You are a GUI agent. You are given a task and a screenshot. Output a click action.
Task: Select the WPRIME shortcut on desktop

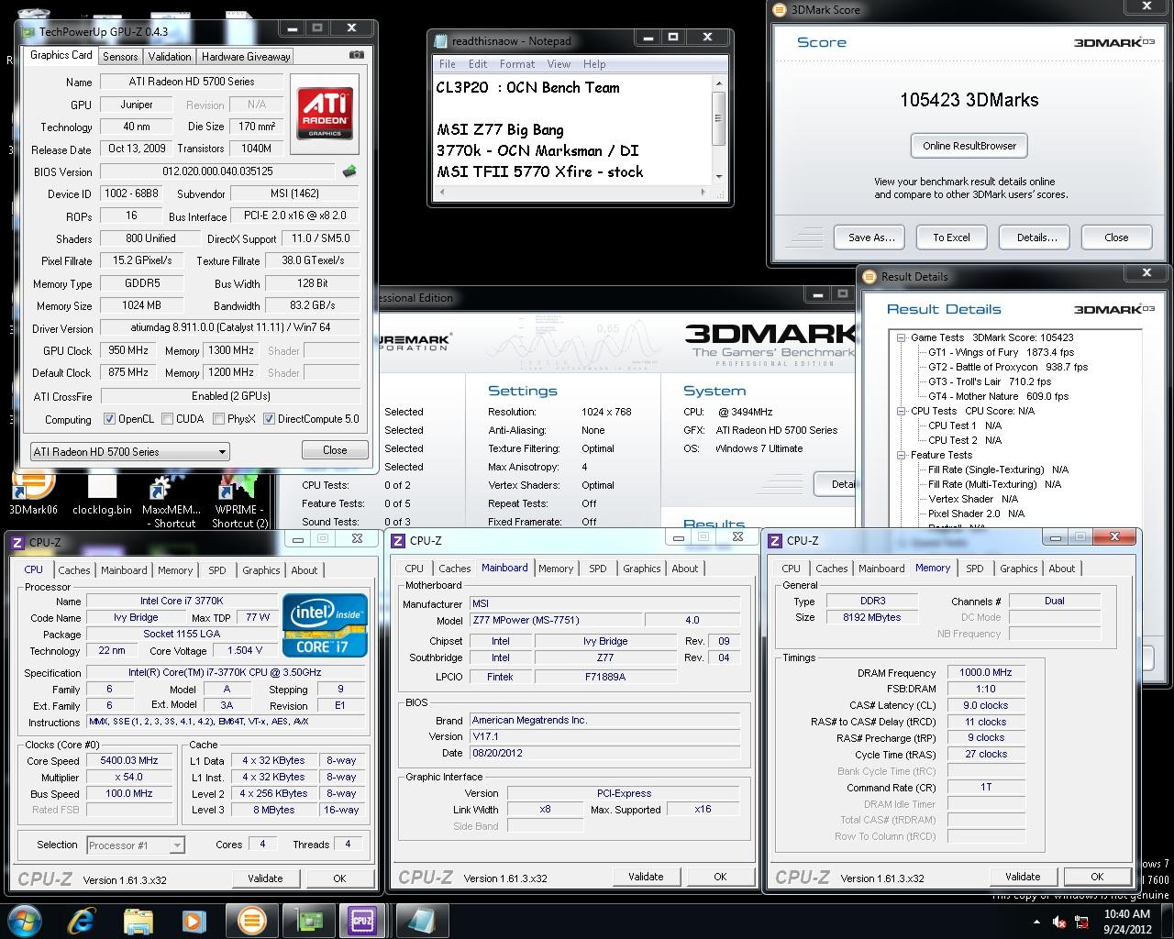(x=239, y=500)
